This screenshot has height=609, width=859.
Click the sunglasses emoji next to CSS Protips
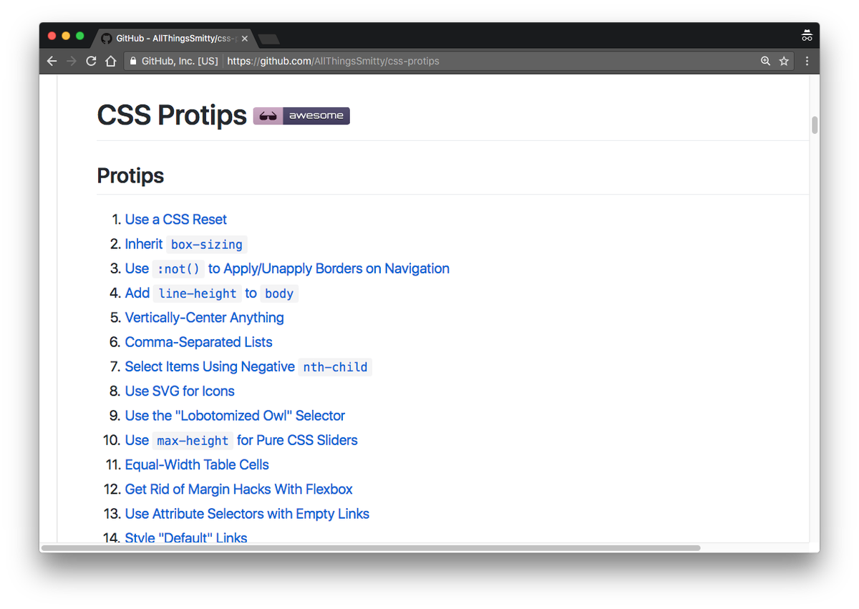tap(267, 115)
